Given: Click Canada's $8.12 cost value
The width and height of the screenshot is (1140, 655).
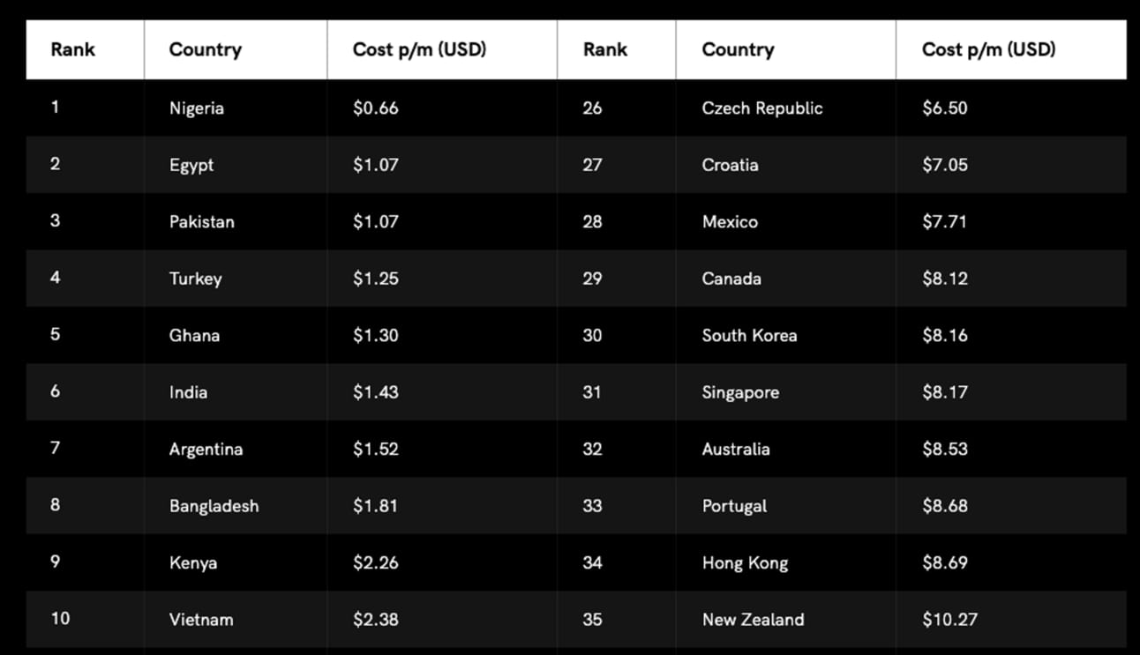Looking at the screenshot, I should point(945,279).
